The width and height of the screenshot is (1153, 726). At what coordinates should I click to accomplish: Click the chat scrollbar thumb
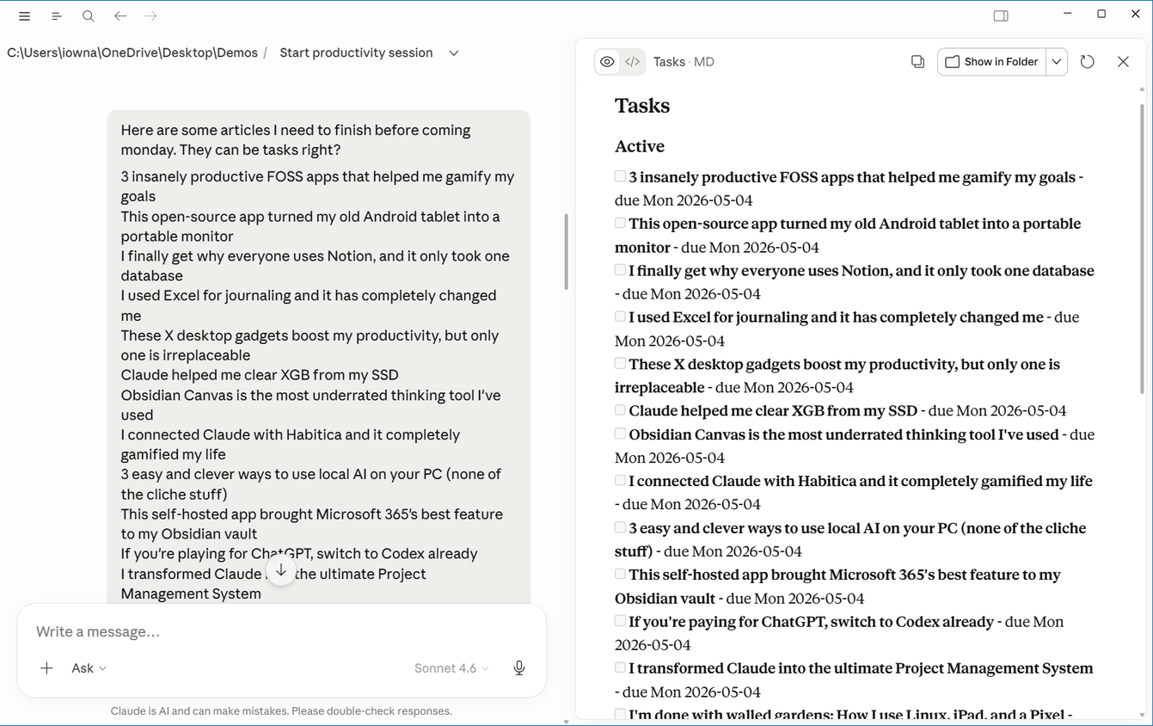566,251
